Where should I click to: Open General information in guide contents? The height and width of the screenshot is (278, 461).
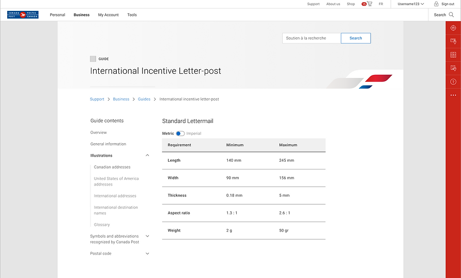pyautogui.click(x=108, y=144)
